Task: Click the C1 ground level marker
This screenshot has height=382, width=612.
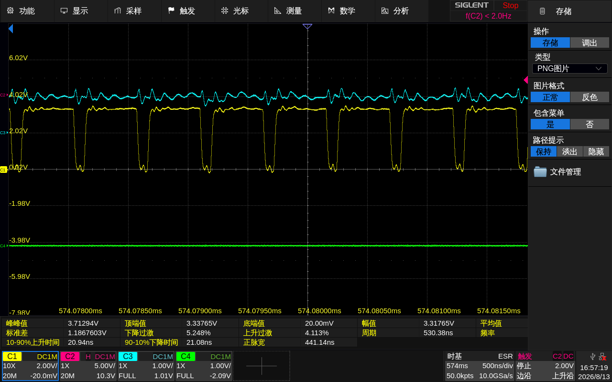Action: (3, 170)
